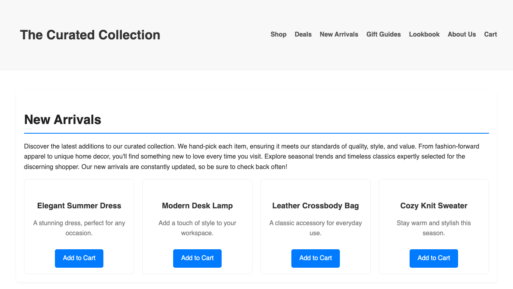Click the Leather Crossbody Bag product name
Viewport: 513px width, 289px height.
pos(315,206)
